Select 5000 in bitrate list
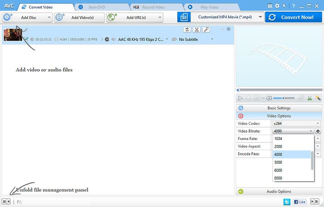 (292, 162)
